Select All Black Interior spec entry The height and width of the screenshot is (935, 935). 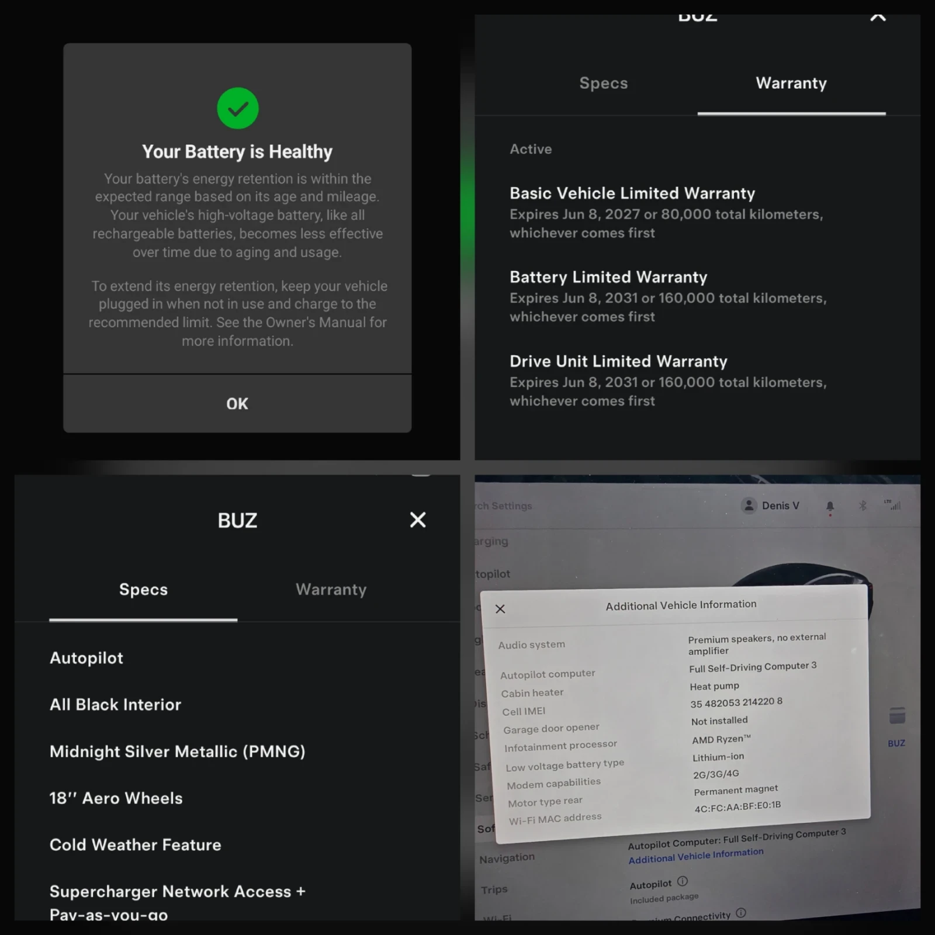coord(116,705)
